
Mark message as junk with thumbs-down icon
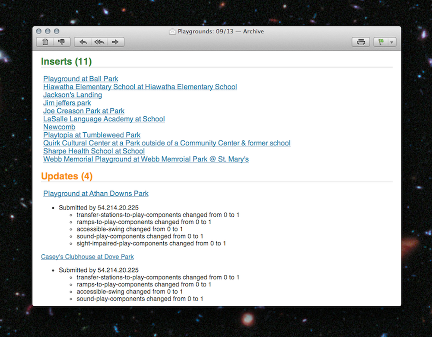coord(62,42)
